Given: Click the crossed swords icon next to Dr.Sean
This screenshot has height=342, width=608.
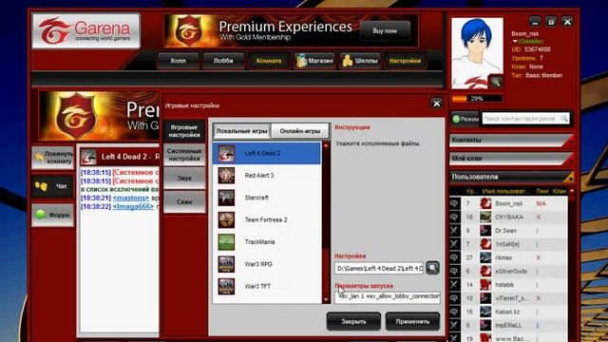Looking at the screenshot, I should (x=454, y=230).
